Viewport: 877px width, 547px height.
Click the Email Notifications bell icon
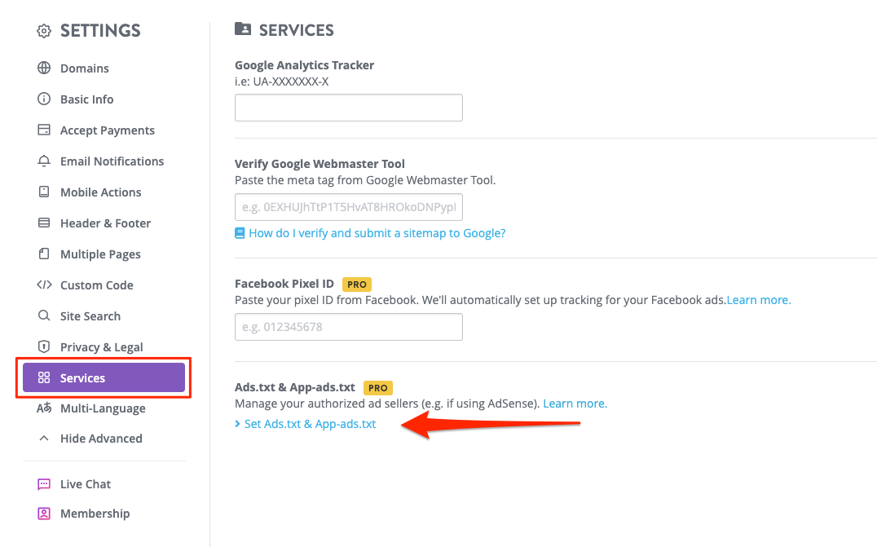click(44, 161)
